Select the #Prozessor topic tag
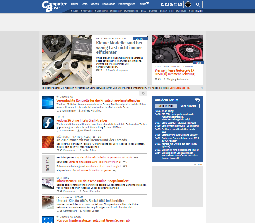This screenshot has width=255, height=223. click(x=116, y=11)
